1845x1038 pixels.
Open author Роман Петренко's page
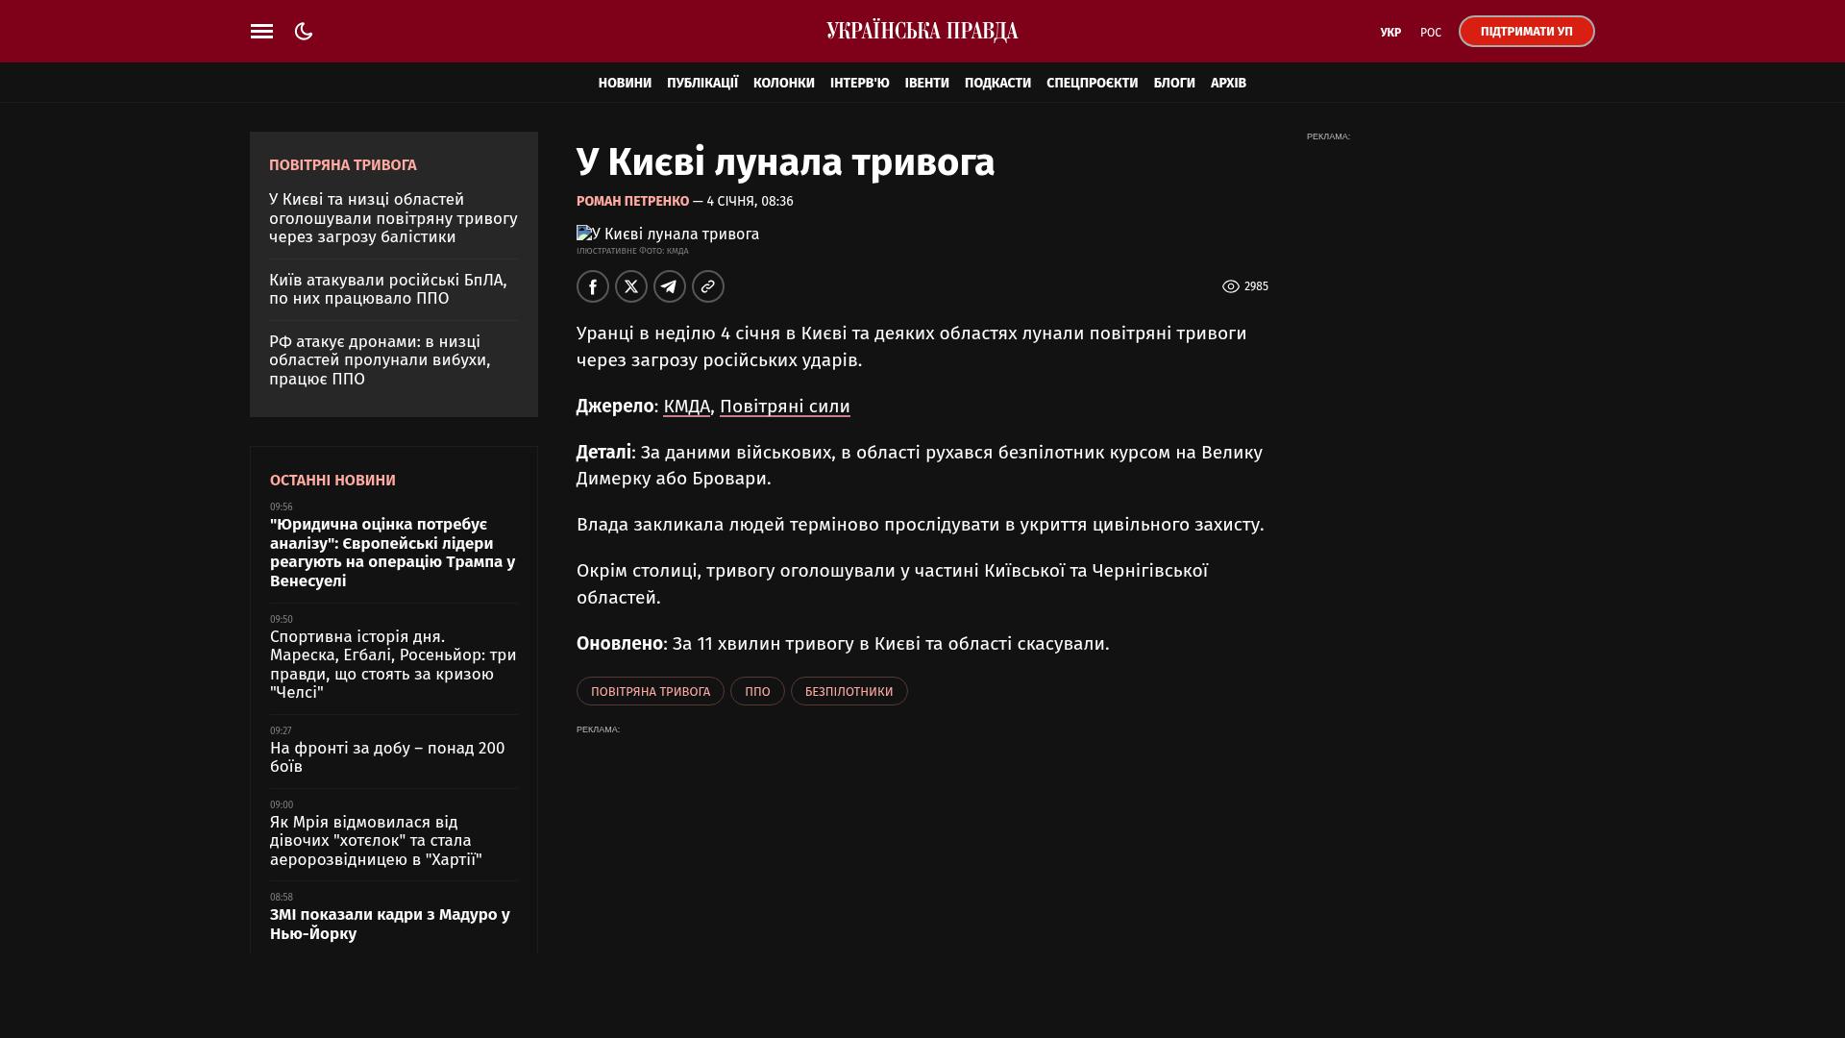pyautogui.click(x=632, y=201)
